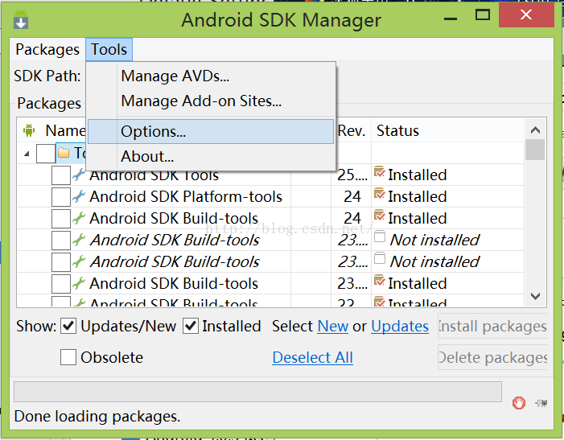Image resolution: width=564 pixels, height=440 pixels.
Task: Click revision 24 cell of Platform-tools row
Action: (x=352, y=196)
